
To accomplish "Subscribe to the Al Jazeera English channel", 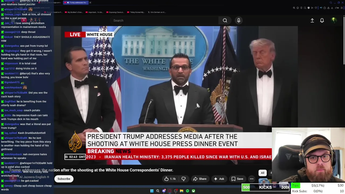I will pyautogui.click(x=64, y=179).
